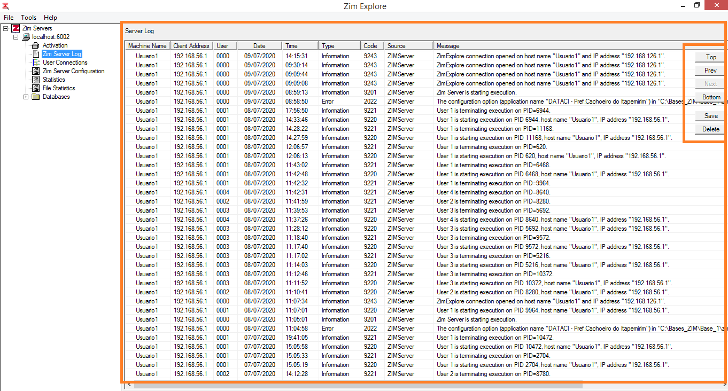The image size is (728, 391).
Task: Select the Statistics tree item
Action: tap(54, 80)
